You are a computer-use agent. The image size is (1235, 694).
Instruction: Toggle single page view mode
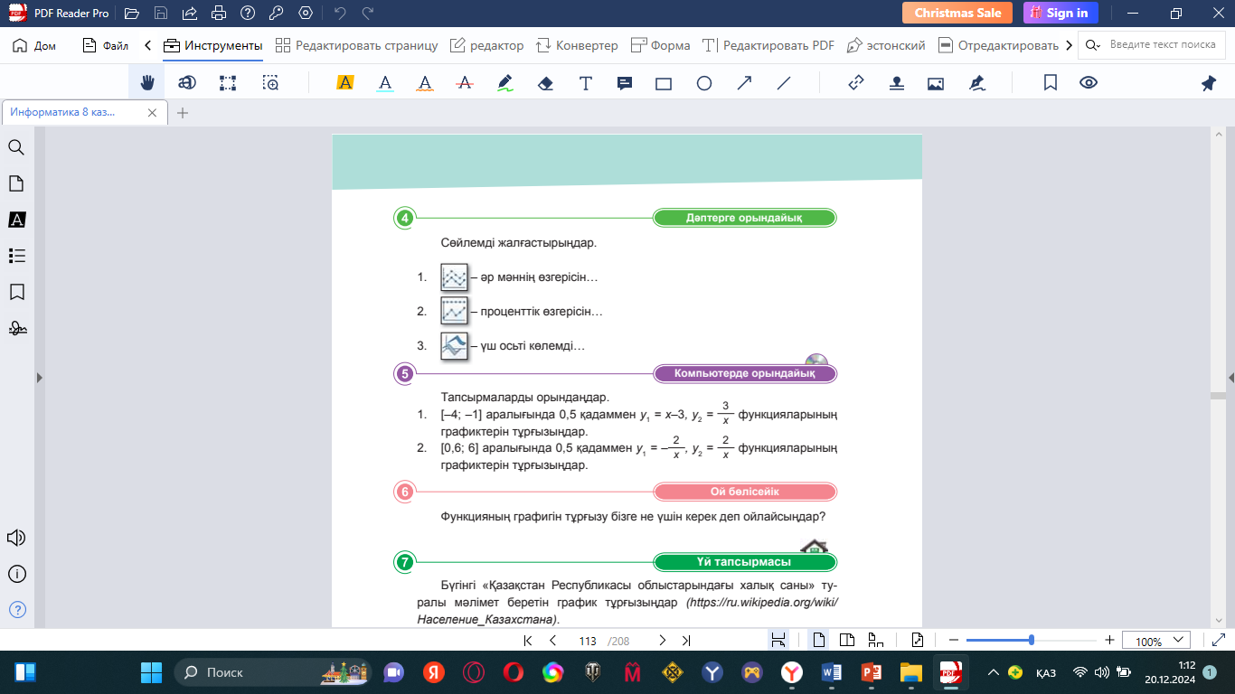[819, 641]
